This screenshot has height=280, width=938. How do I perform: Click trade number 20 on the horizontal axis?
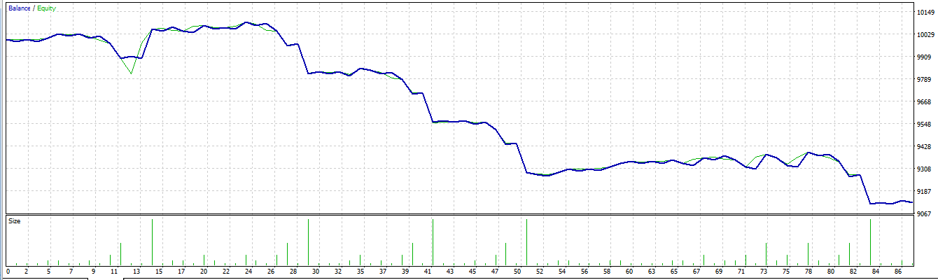click(204, 271)
